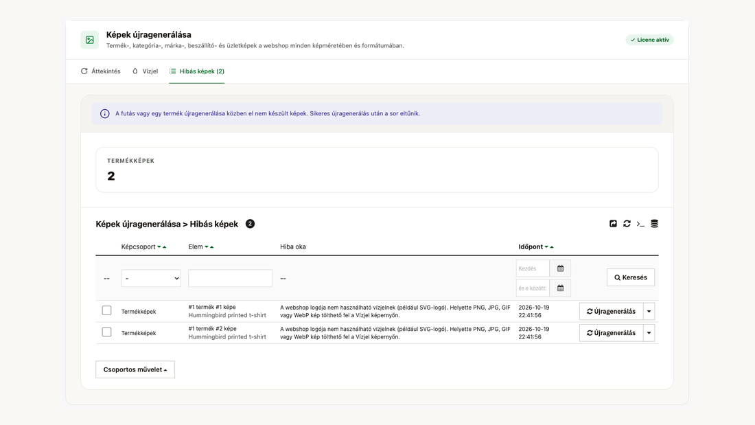Image resolution: width=755 pixels, height=425 pixels.
Task: Select the Hibás képek (2) tab
Action: pos(197,71)
